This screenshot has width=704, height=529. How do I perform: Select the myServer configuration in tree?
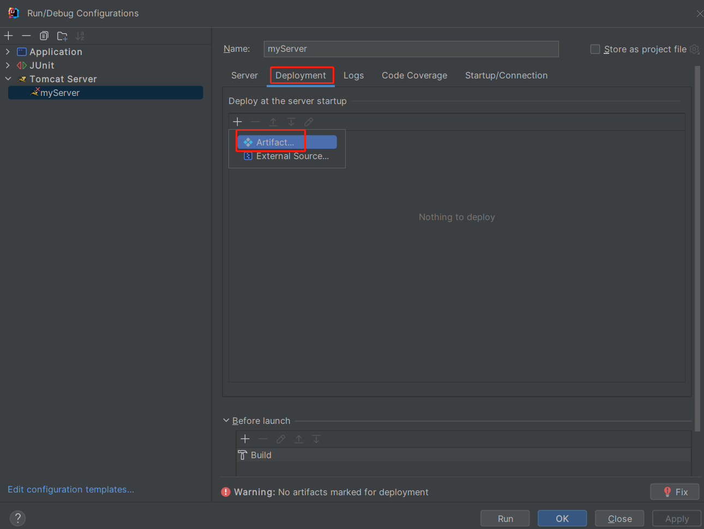106,93
